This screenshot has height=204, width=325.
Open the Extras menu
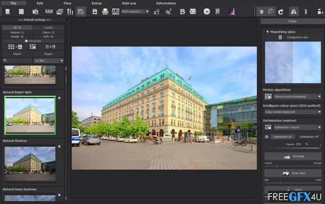coord(96,3)
